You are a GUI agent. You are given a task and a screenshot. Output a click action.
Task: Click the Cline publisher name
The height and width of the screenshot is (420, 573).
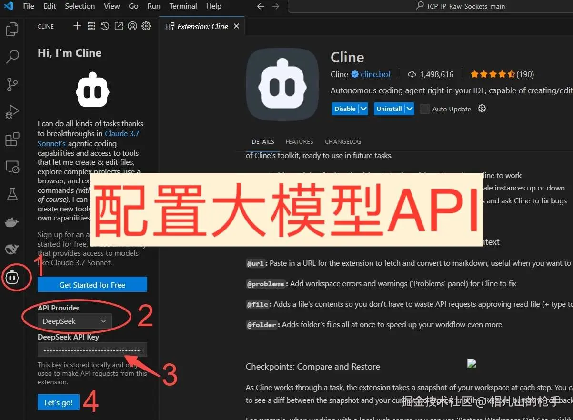click(339, 74)
